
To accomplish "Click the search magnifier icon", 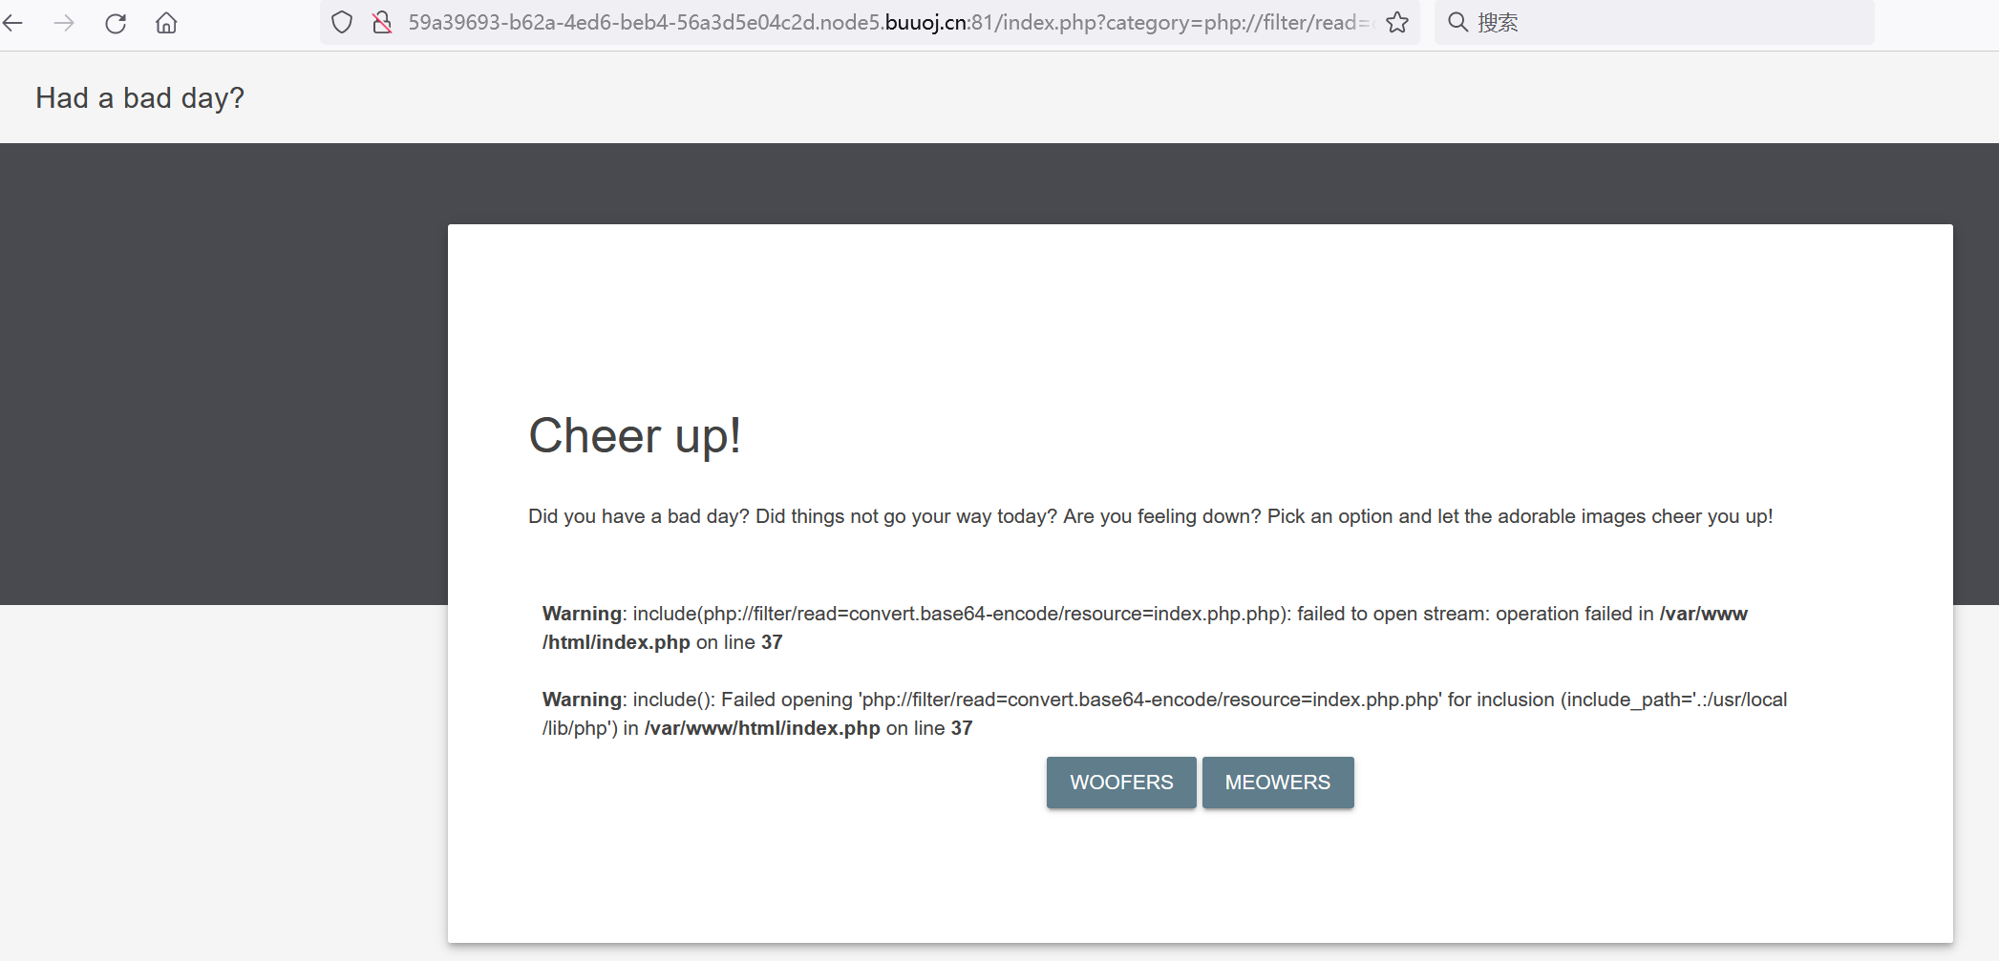I will [1457, 23].
